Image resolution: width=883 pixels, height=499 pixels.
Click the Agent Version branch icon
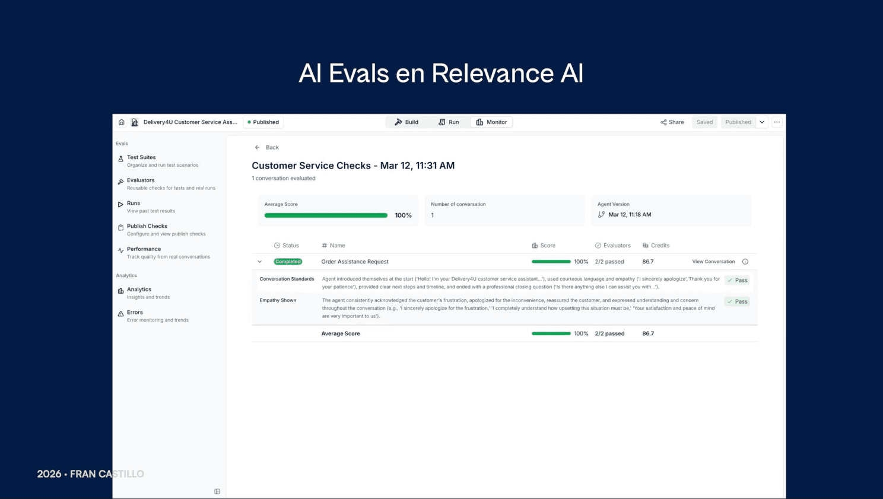(x=601, y=215)
